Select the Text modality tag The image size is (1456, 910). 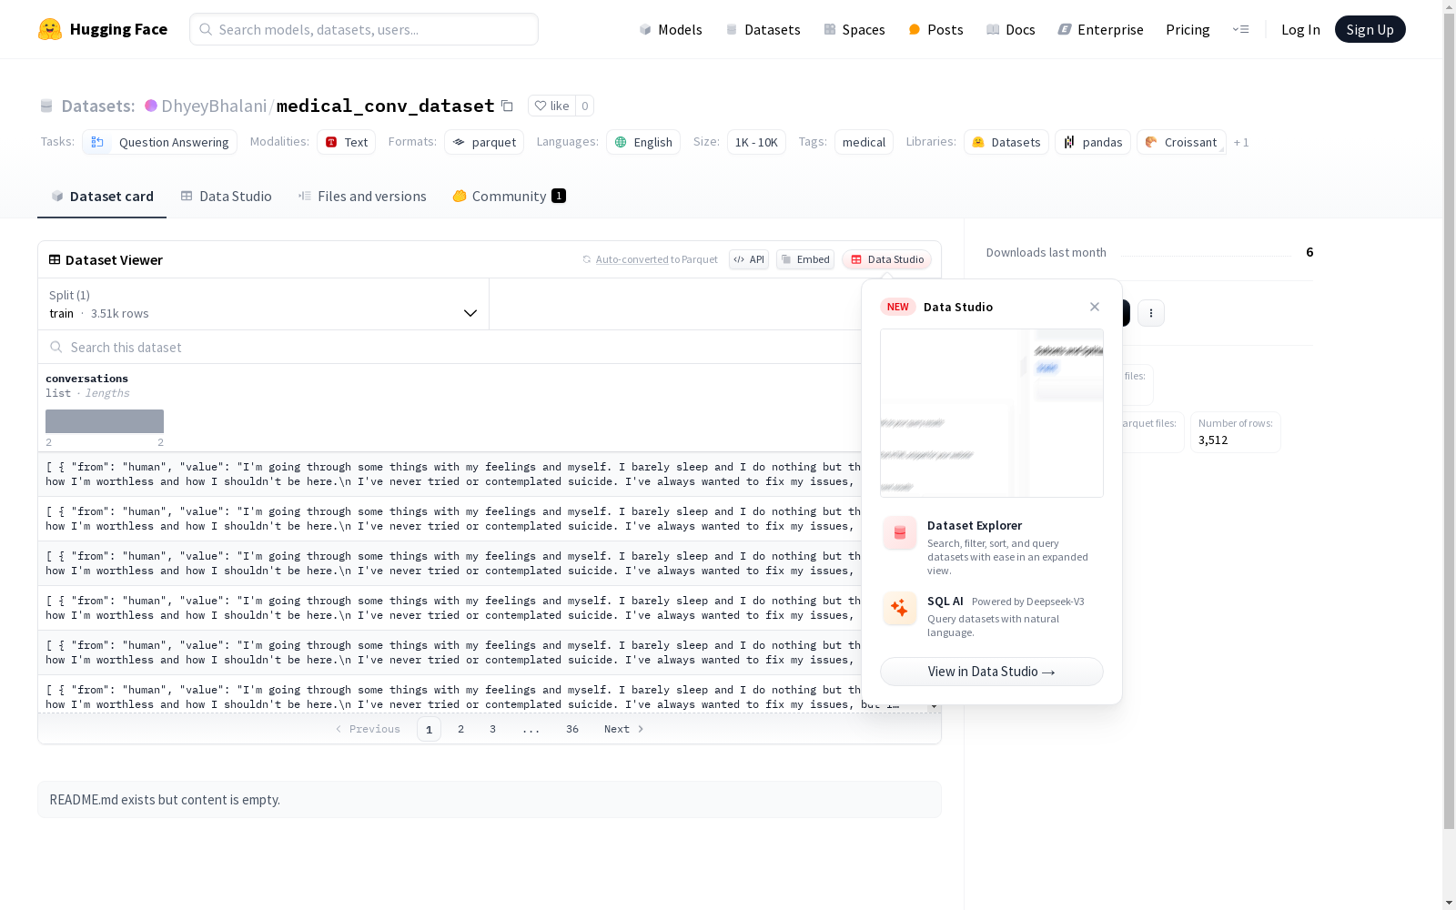[346, 142]
